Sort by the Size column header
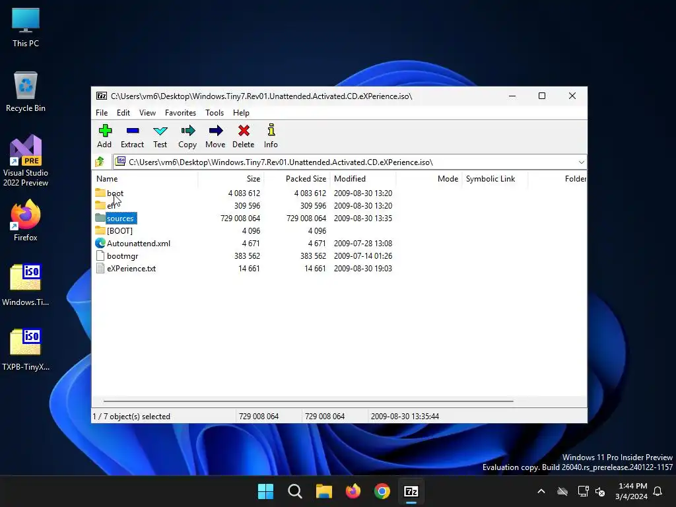The height and width of the screenshot is (507, 676). coord(231,178)
